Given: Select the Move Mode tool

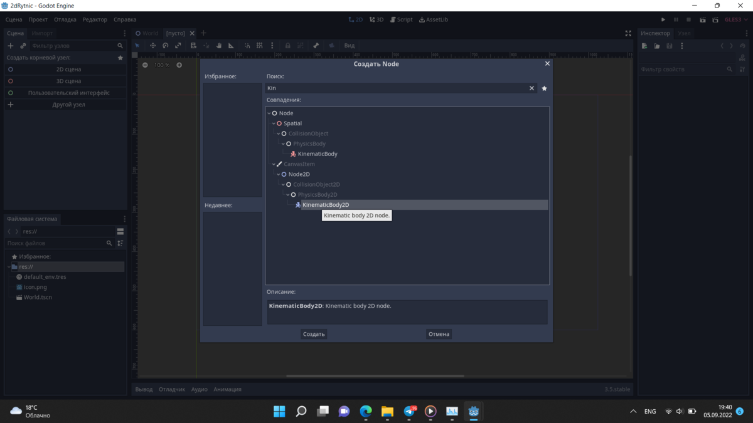Looking at the screenshot, I should click(x=152, y=46).
